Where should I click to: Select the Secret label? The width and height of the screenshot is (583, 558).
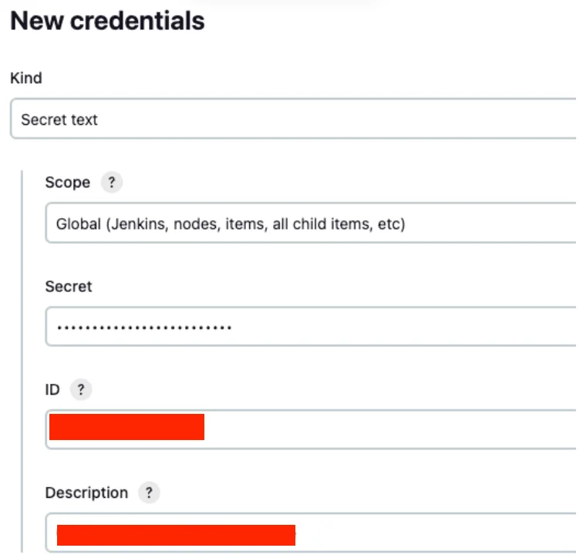pyautogui.click(x=69, y=287)
